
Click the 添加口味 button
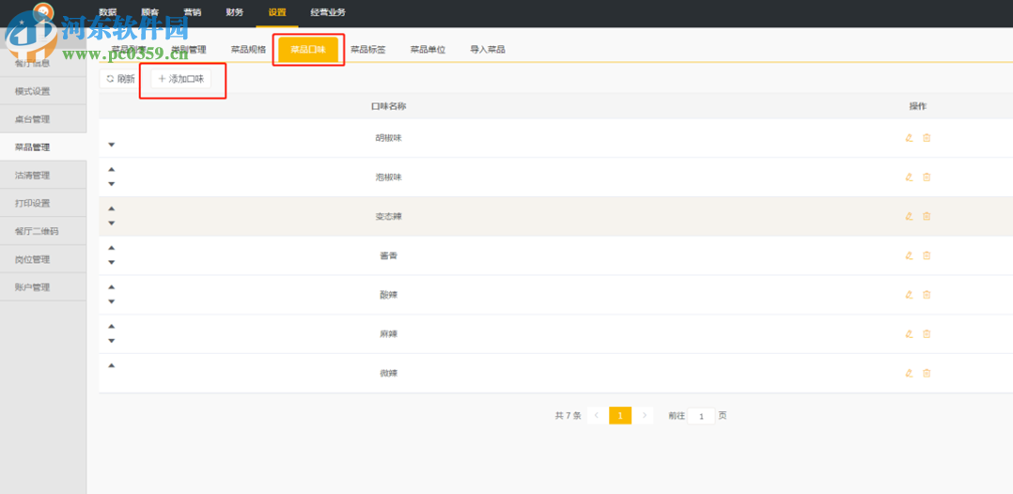pos(180,79)
